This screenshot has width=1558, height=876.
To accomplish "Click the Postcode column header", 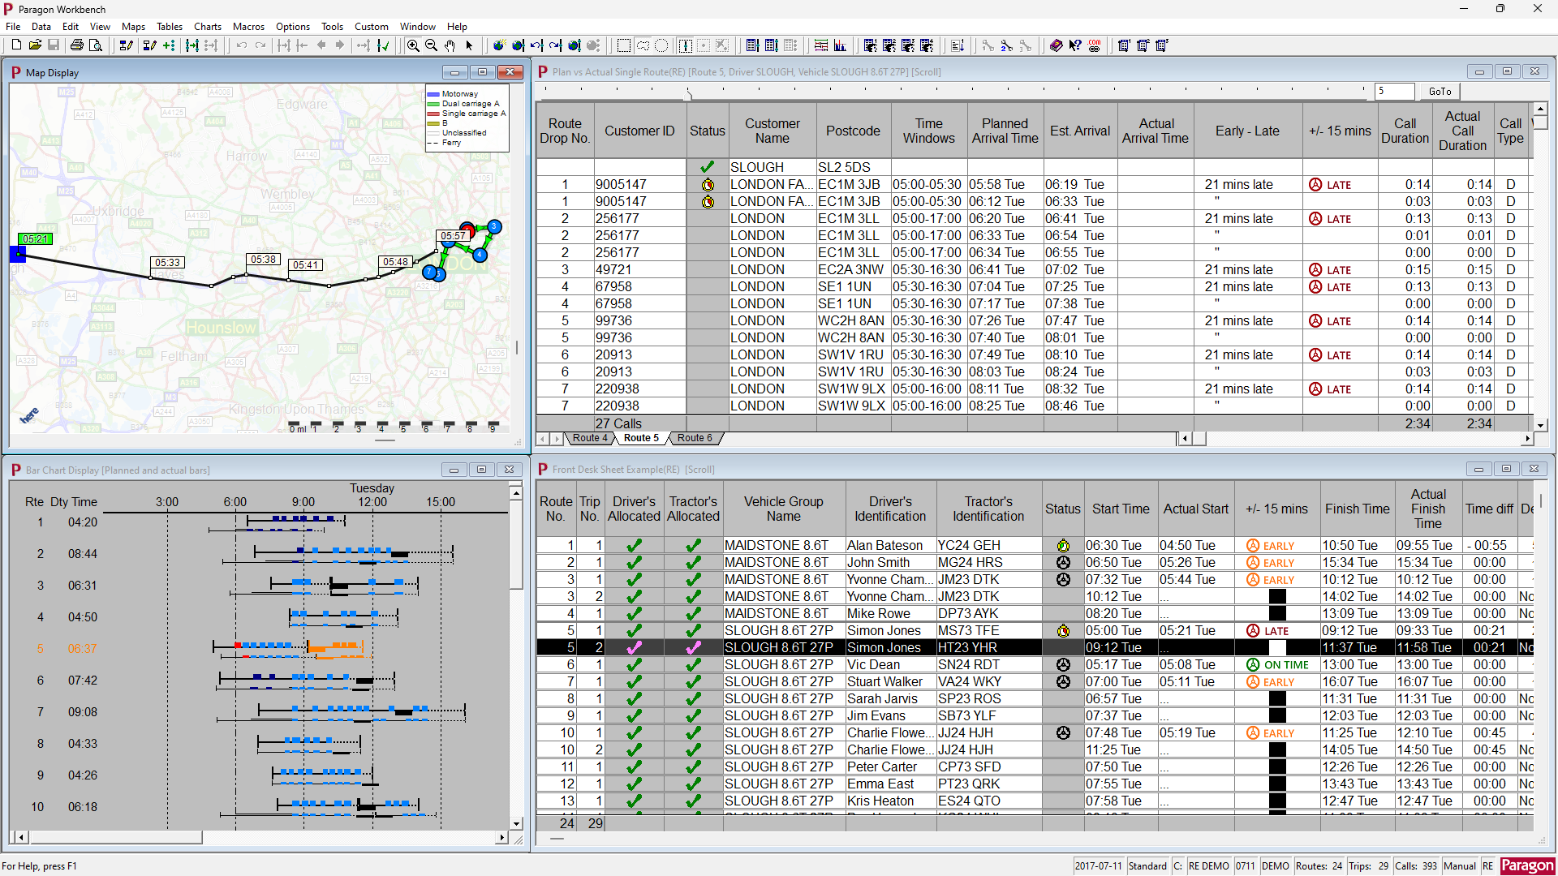I will click(x=853, y=131).
